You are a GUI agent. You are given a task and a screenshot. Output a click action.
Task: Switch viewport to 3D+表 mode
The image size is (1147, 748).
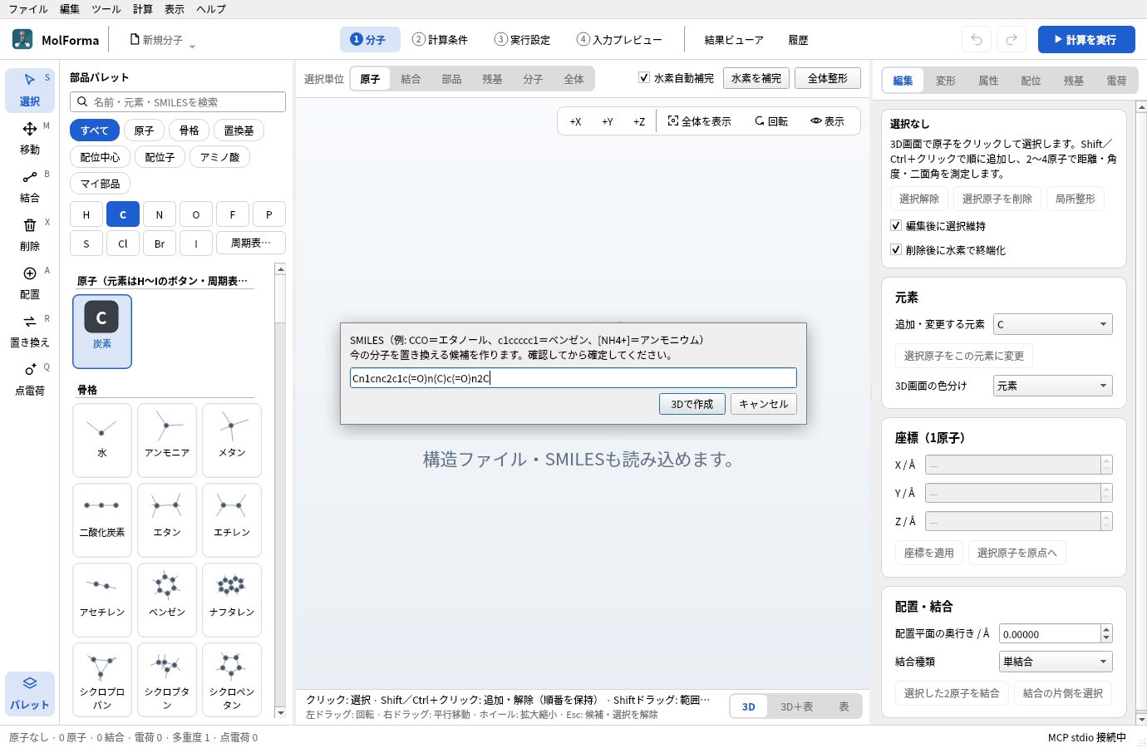coord(796,706)
